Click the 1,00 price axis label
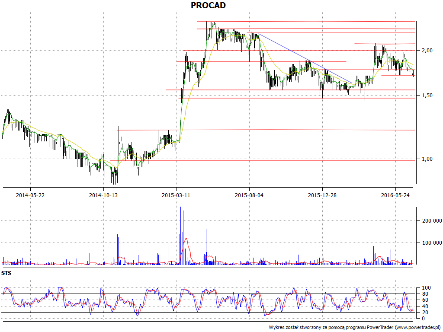Screen dimensions: 443x332 click(x=427, y=159)
